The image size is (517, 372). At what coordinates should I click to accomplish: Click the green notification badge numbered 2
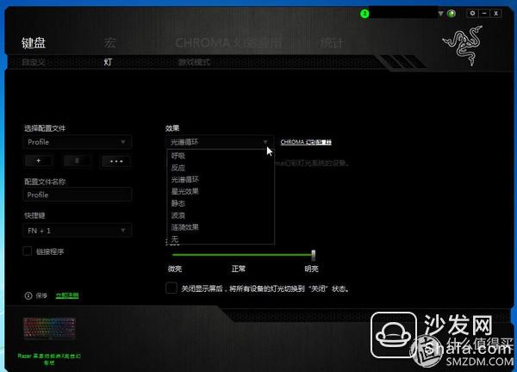pos(364,14)
